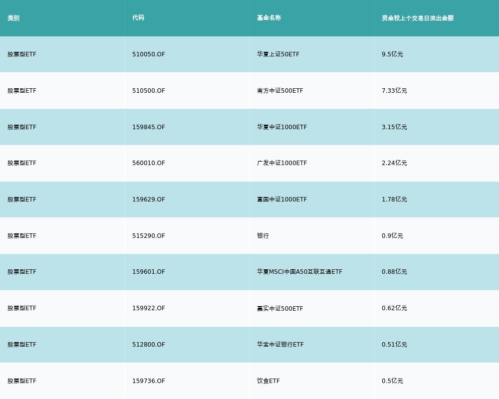Select fund name 广发中证1000ETF
The image size is (499, 399).
coord(282,163)
